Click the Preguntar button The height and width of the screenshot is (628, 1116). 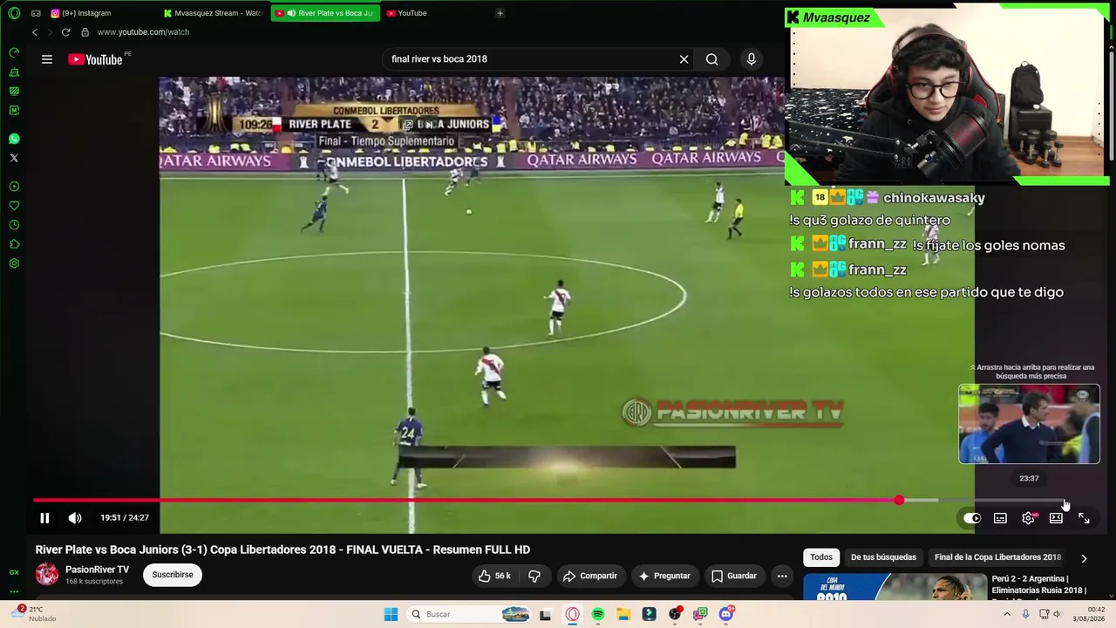[664, 576]
